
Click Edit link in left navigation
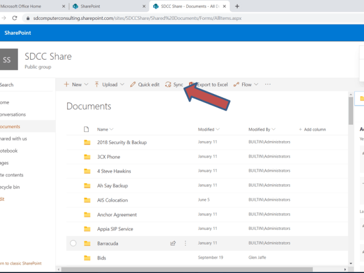[2, 199]
